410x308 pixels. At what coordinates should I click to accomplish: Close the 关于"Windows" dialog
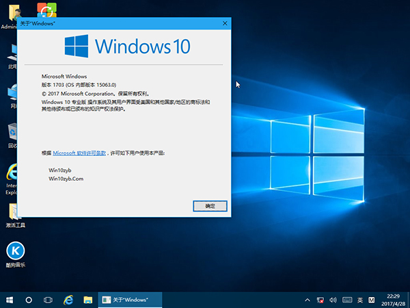pyautogui.click(x=223, y=23)
